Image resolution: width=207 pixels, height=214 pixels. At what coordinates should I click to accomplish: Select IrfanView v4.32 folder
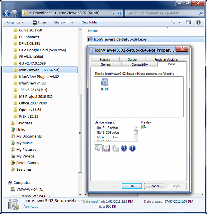point(32,83)
